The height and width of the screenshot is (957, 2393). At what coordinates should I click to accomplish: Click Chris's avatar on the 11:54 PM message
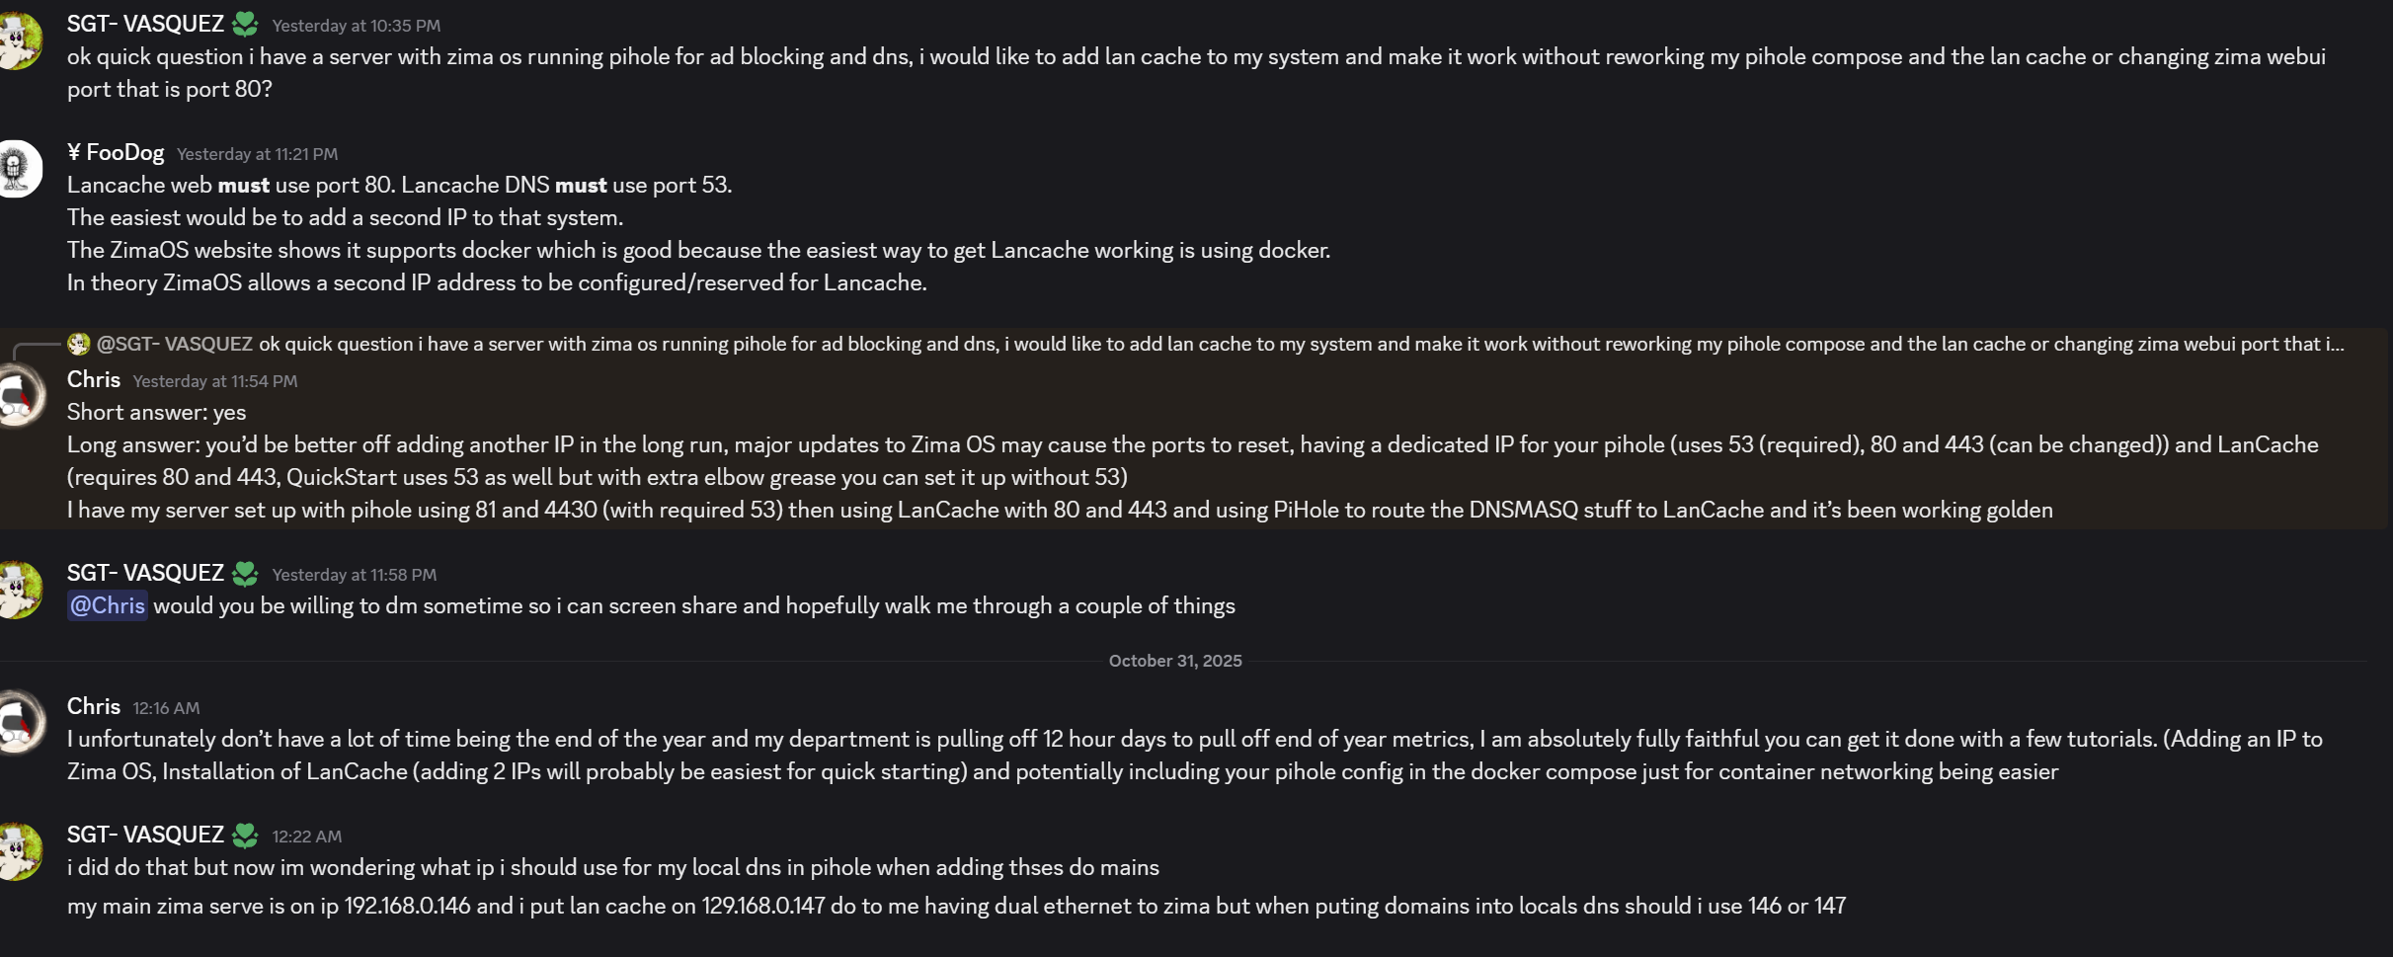point(18,396)
